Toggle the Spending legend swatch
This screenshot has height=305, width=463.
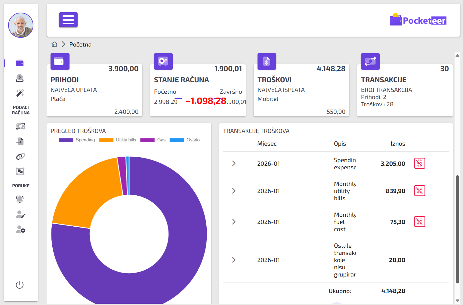click(x=66, y=140)
